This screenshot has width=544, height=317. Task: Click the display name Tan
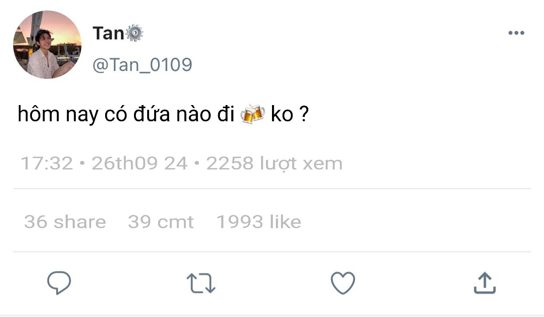coord(109,33)
